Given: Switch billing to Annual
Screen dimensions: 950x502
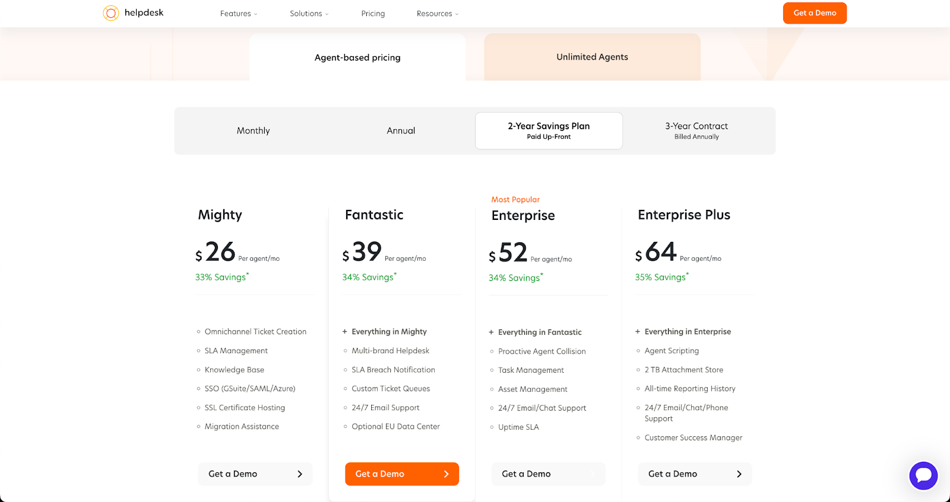Looking at the screenshot, I should [401, 131].
